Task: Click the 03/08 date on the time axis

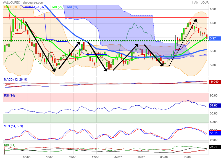Action: [x=164, y=157]
